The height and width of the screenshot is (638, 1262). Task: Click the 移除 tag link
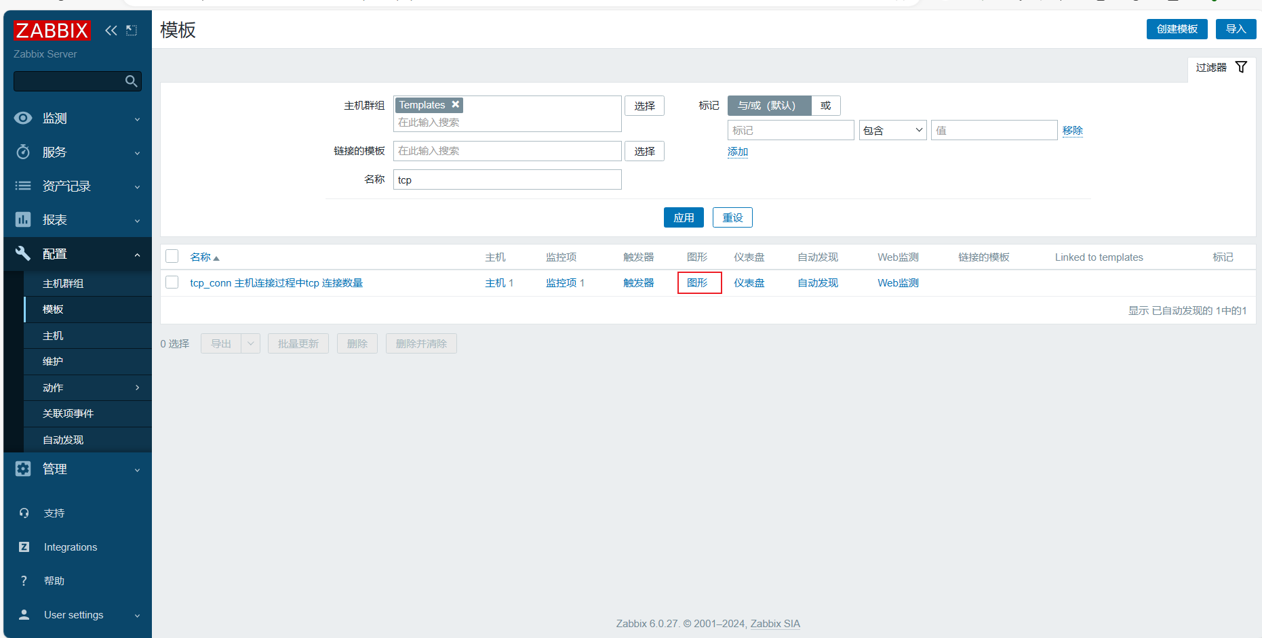coord(1073,130)
